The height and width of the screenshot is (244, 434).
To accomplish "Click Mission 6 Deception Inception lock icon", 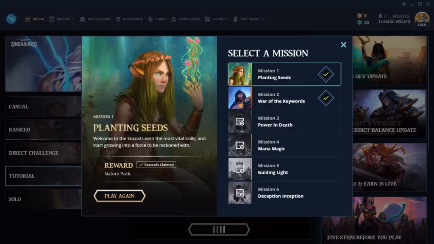I will 240,193.
